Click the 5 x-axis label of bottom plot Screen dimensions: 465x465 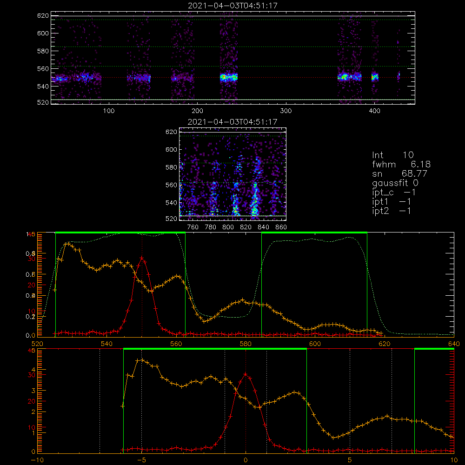click(x=350, y=460)
